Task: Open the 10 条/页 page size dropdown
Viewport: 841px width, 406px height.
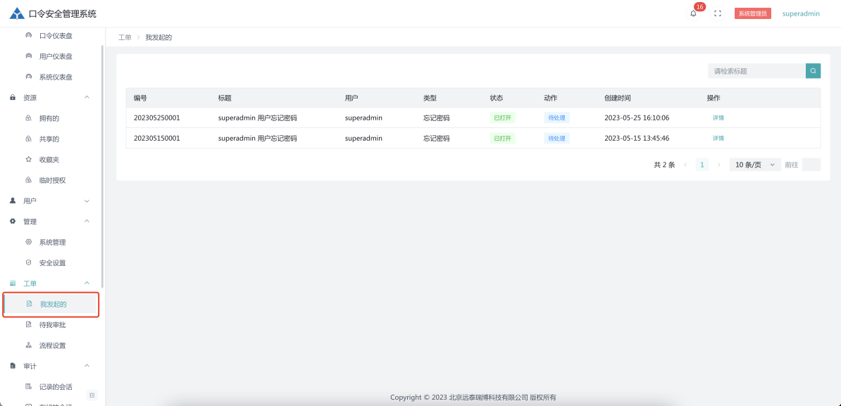Action: pos(754,165)
